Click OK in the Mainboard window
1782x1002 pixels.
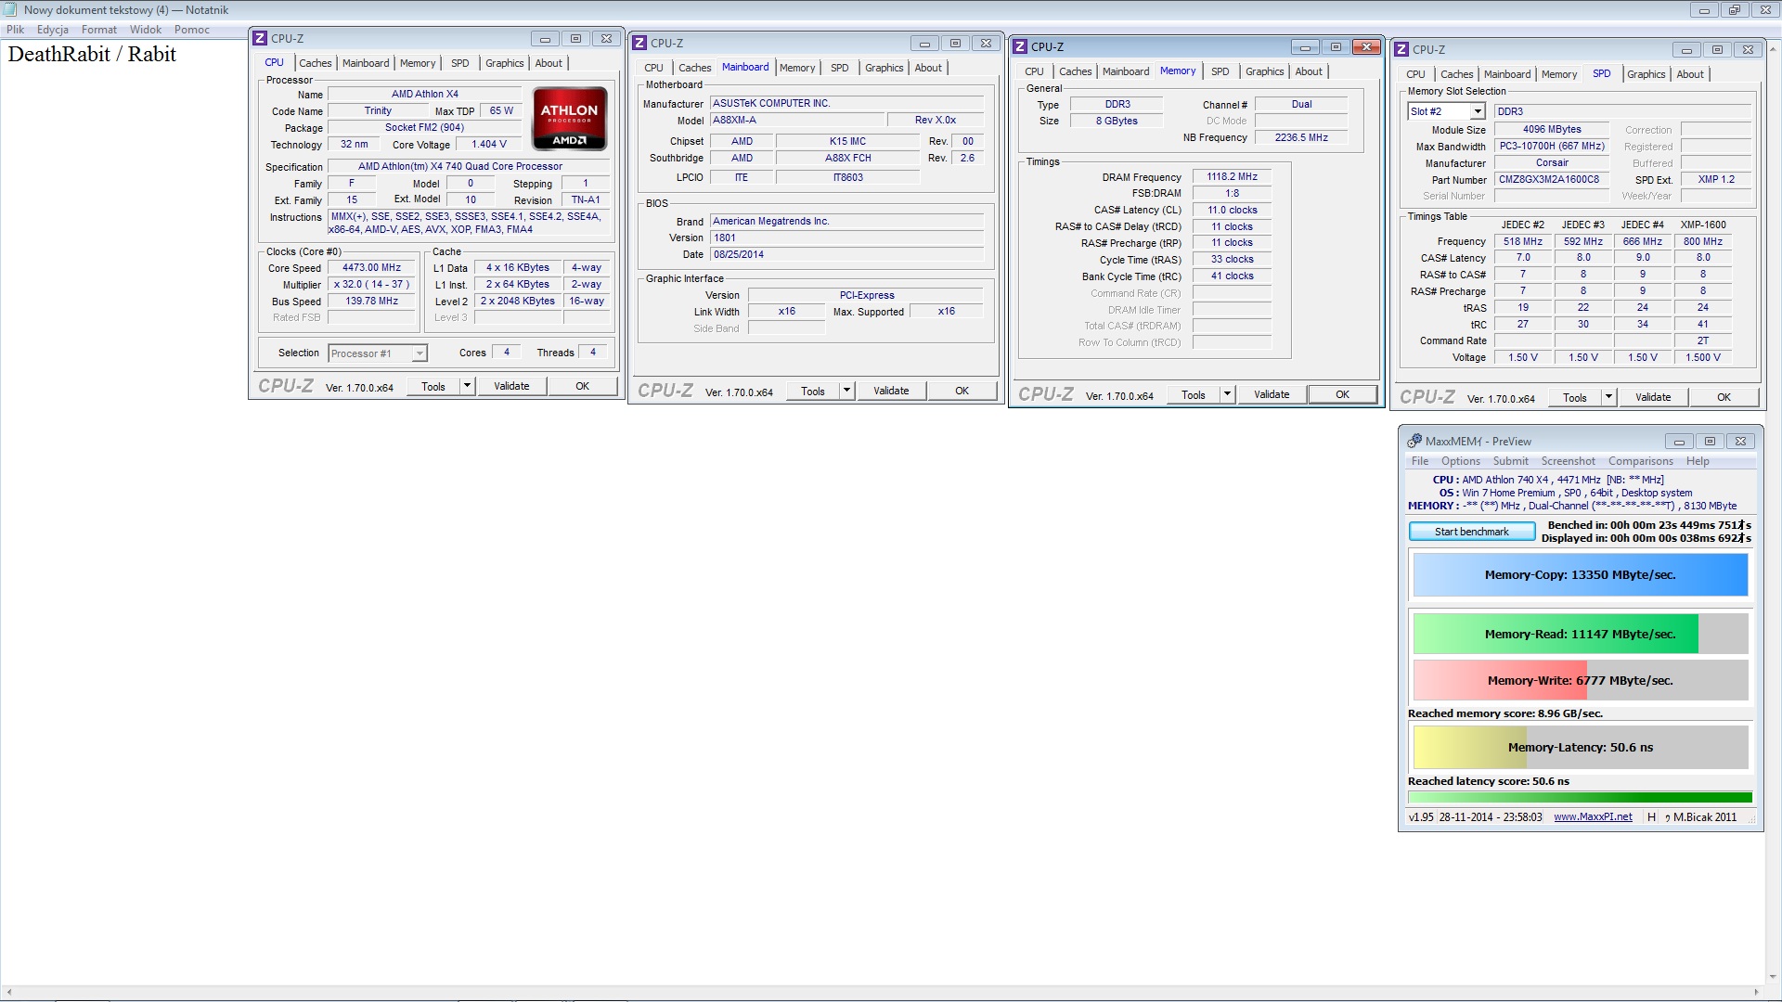(962, 391)
